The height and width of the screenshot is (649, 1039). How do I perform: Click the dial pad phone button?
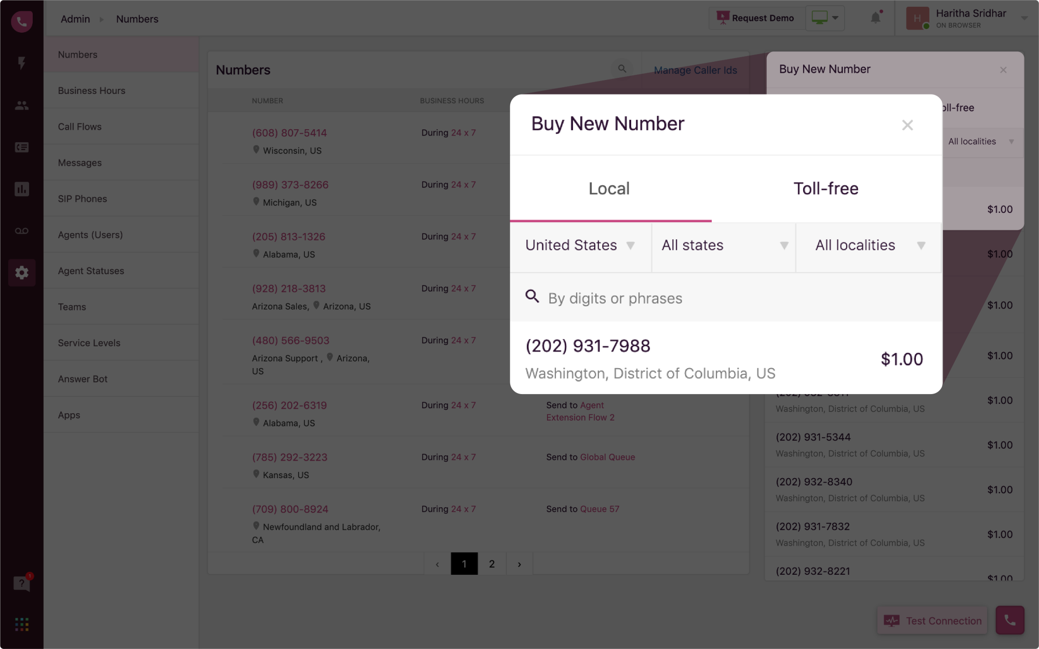(x=1009, y=620)
